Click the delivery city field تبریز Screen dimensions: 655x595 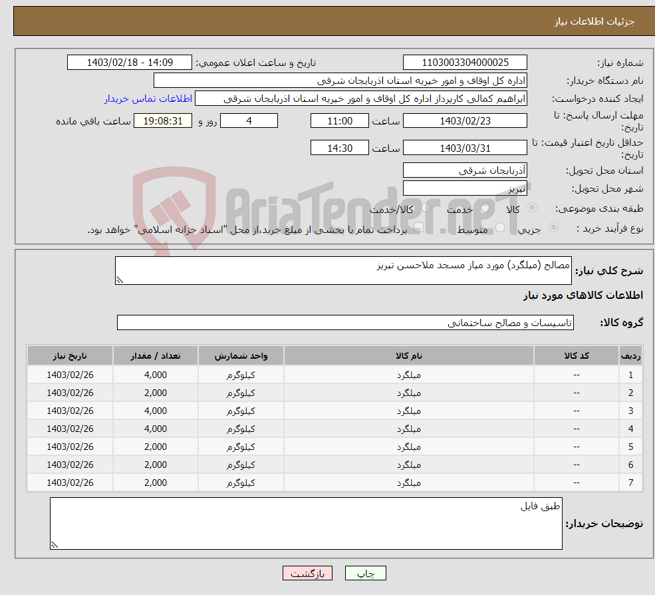coord(465,188)
